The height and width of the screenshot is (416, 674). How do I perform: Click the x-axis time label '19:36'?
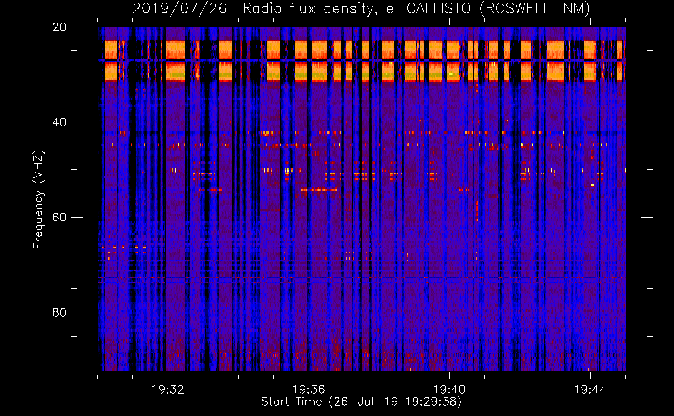coord(309,390)
